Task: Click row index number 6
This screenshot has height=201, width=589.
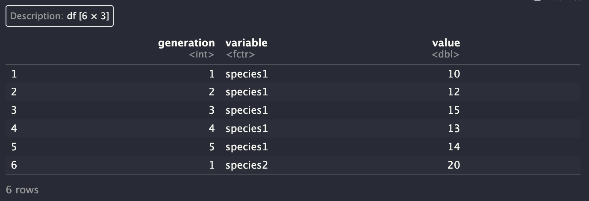Action: [x=14, y=165]
